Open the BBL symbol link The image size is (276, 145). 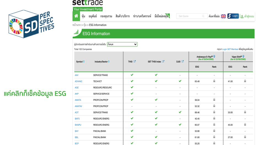point(77,137)
